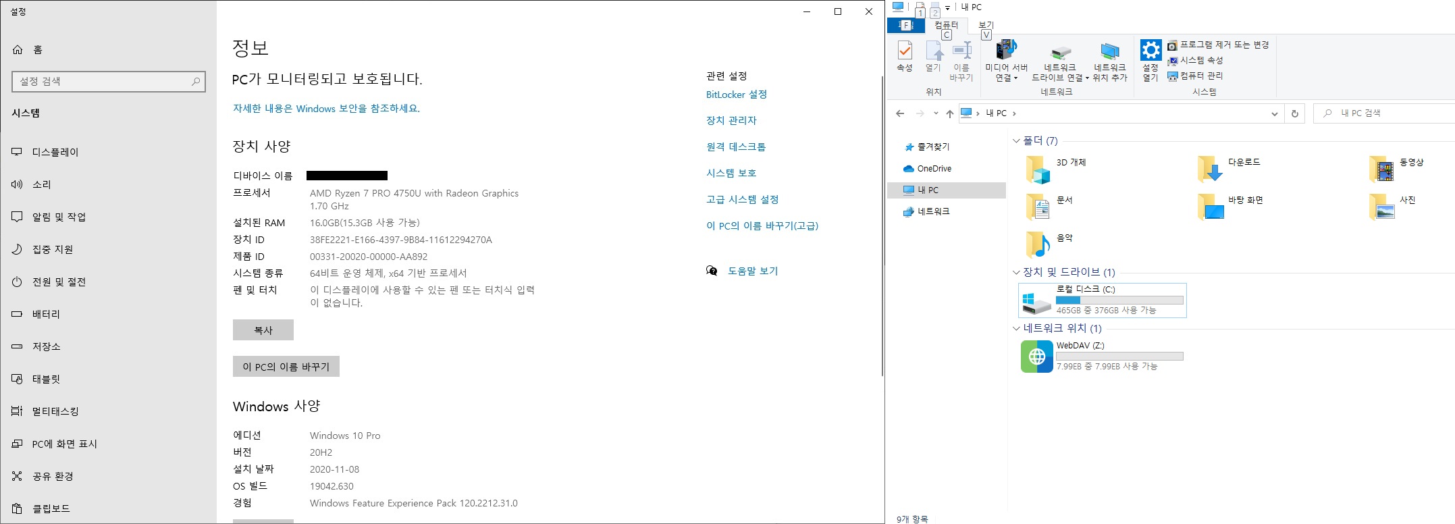Open the 다운로드 folder

[1229, 169]
